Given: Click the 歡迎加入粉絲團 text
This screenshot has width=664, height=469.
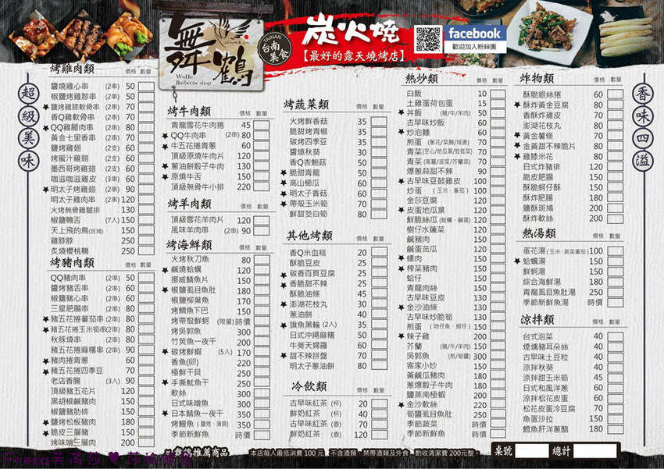Looking at the screenshot, I should pyautogui.click(x=474, y=48).
